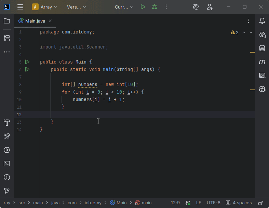Run class Main from gutter line 5

coord(27,62)
